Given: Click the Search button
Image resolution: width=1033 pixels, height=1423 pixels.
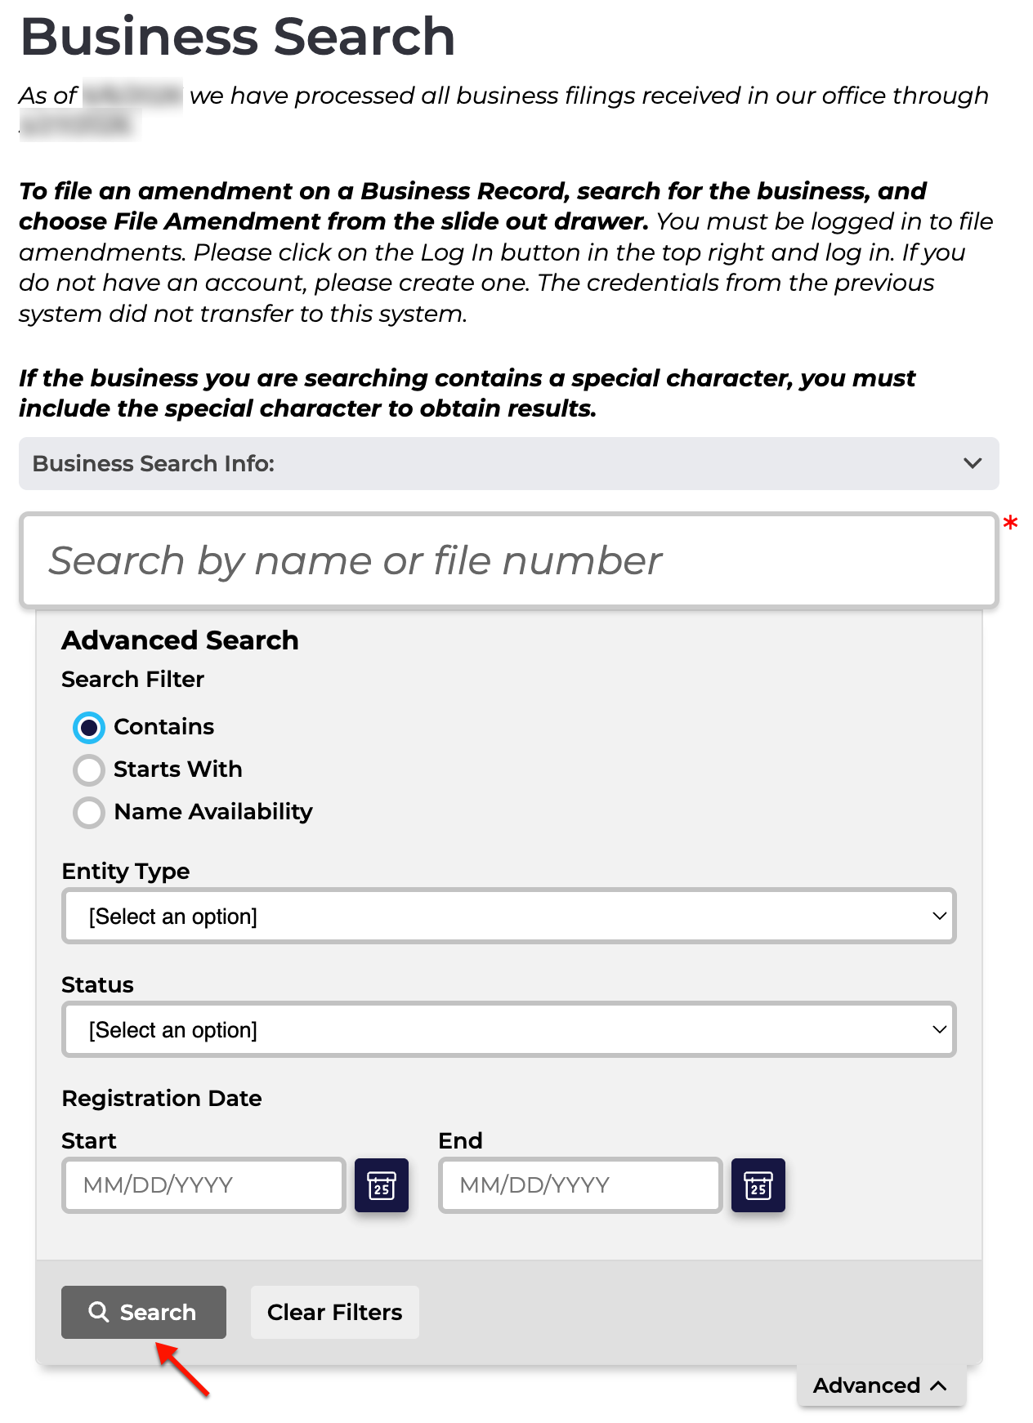Looking at the screenshot, I should tap(144, 1312).
